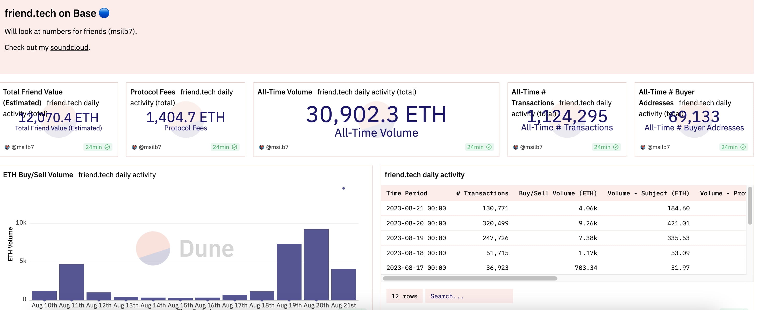Select the 2023-08-19 00:00 row cell
Screen dimensions: 759x310
[x=416, y=238]
